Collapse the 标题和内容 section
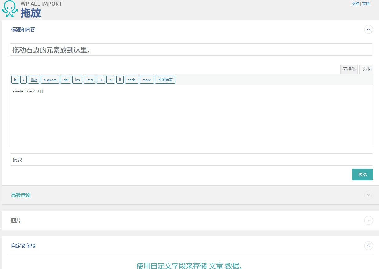The width and height of the screenshot is (379, 269). click(x=368, y=29)
